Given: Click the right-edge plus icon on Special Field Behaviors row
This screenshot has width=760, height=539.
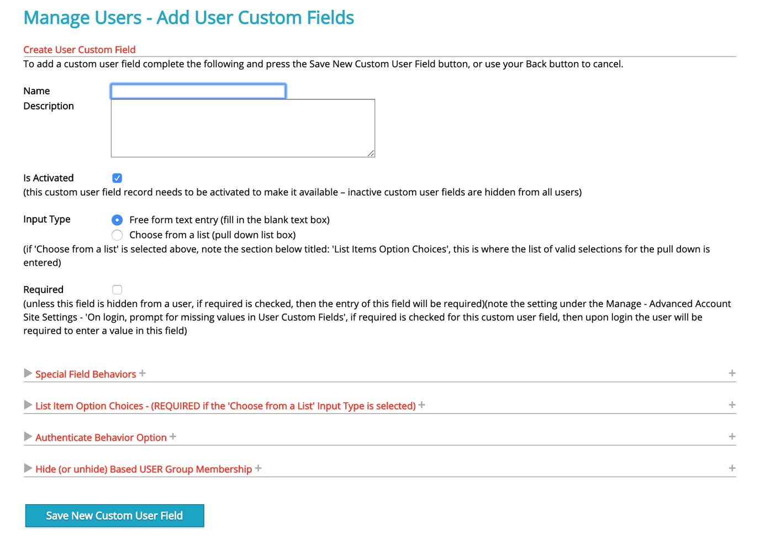Looking at the screenshot, I should point(732,373).
